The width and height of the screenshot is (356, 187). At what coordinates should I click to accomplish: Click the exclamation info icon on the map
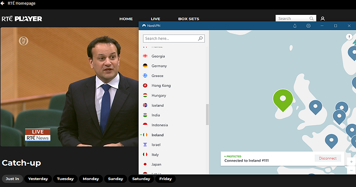point(349,37)
